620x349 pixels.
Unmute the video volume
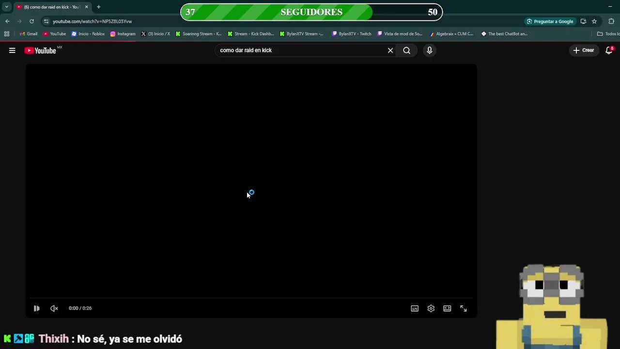pos(54,308)
